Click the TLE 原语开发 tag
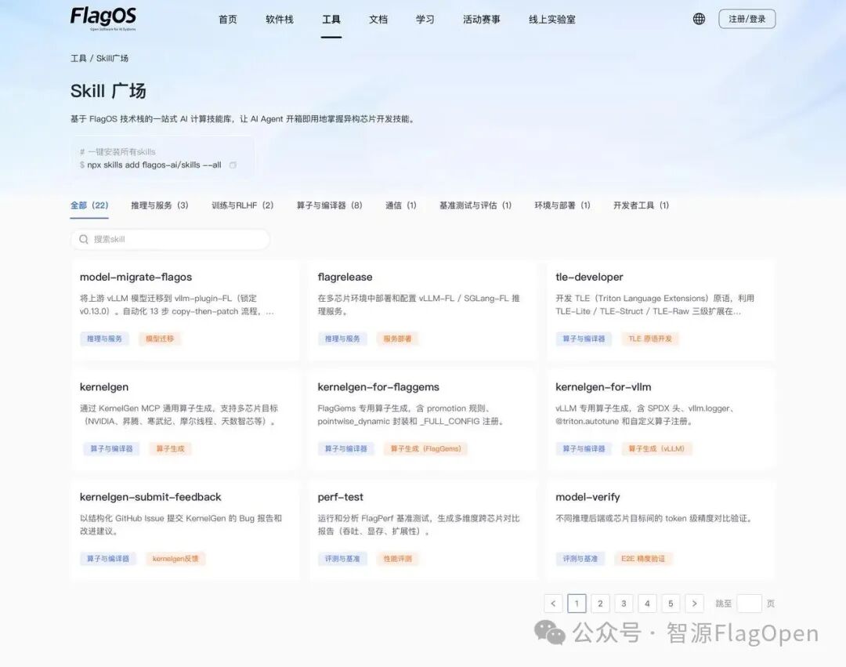This screenshot has width=846, height=667. (650, 339)
